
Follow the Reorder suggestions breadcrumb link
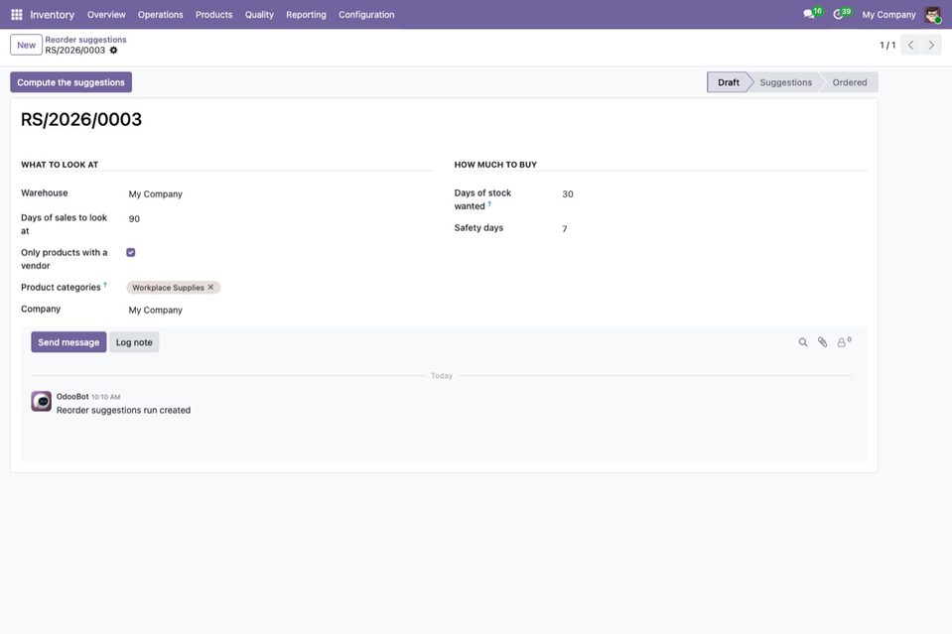click(x=85, y=40)
